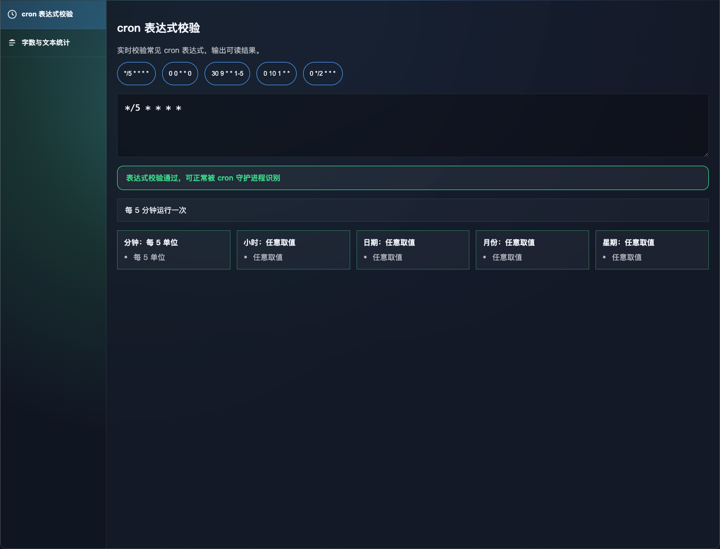Click the text lines icon in the sidebar
The image size is (720, 549).
point(12,43)
